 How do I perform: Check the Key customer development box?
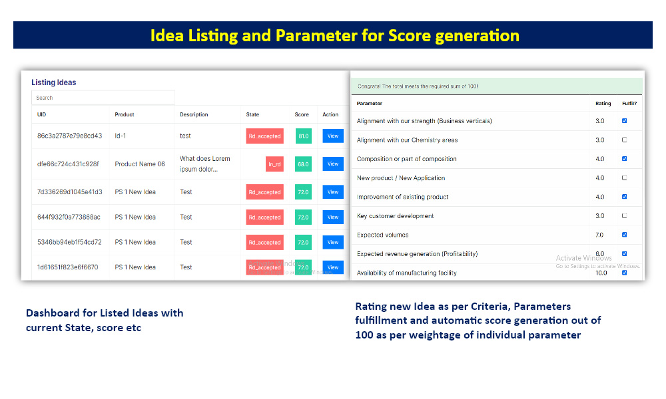pos(625,216)
